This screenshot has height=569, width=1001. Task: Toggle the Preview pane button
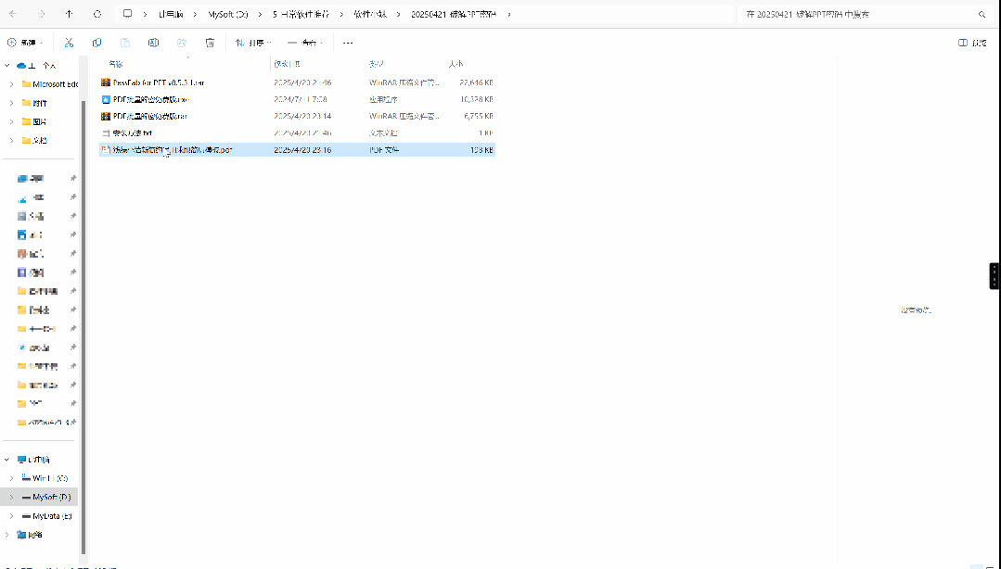(x=972, y=43)
